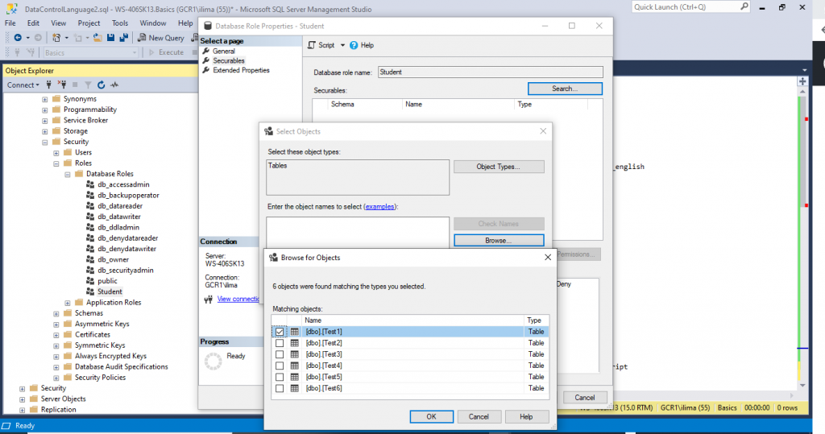
Task: Check the [dbo].[Test3] checkbox
Action: point(280,354)
